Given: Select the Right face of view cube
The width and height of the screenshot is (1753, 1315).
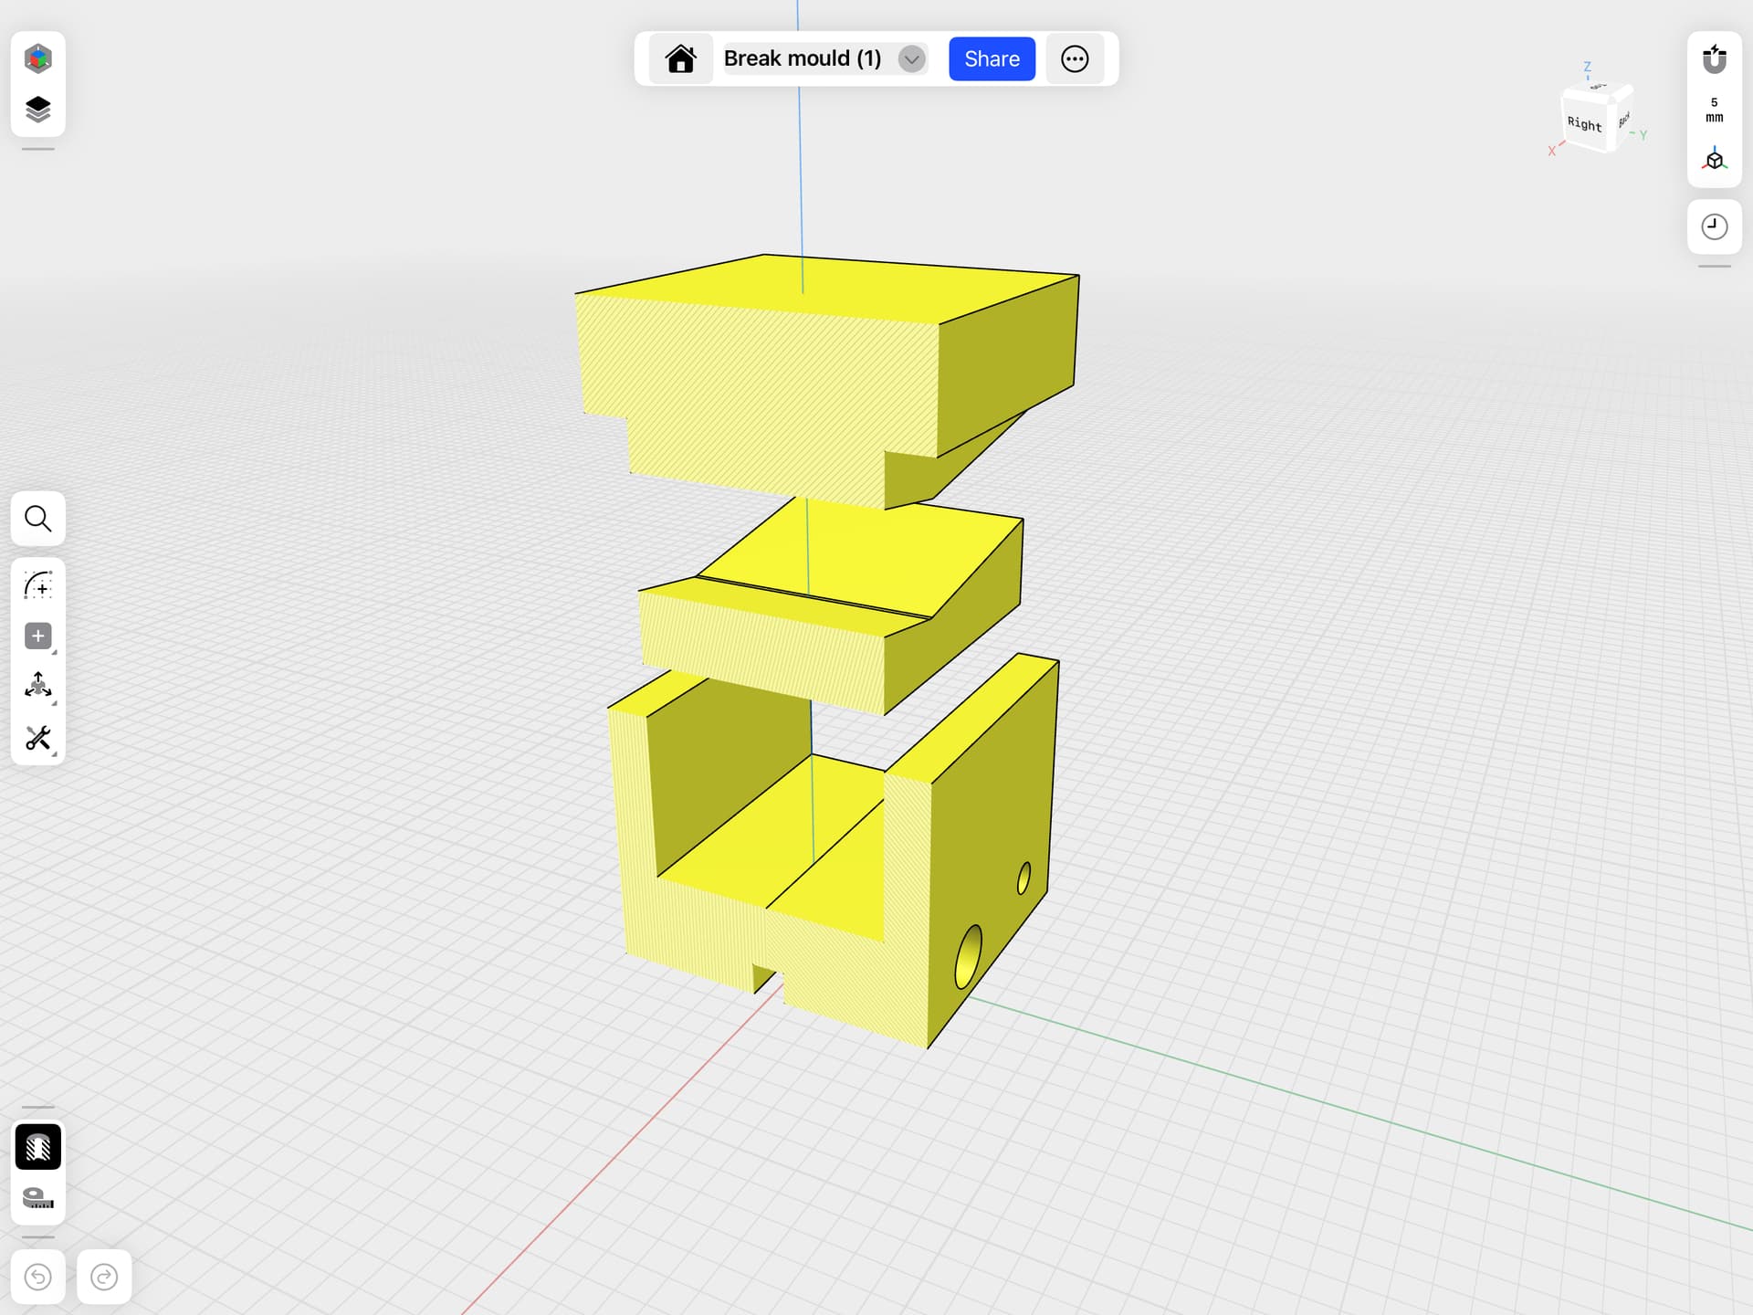Looking at the screenshot, I should click(x=1585, y=123).
